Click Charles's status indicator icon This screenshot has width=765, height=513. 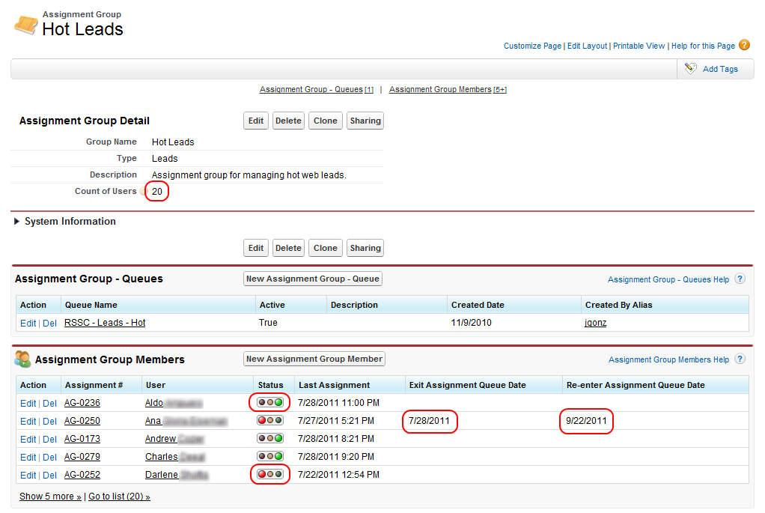coord(269,456)
